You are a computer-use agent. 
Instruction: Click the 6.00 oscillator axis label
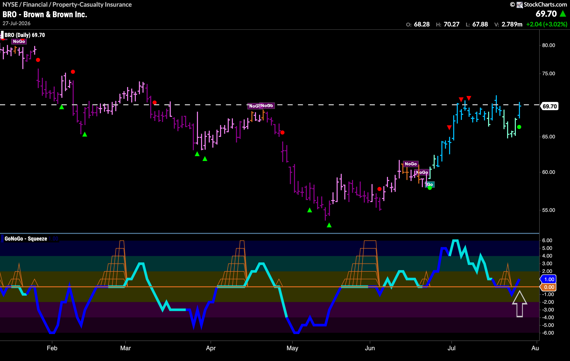click(x=547, y=240)
